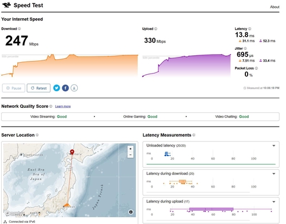Open the info icon next to Network Quality Score
286x224 pixels.
(51, 106)
